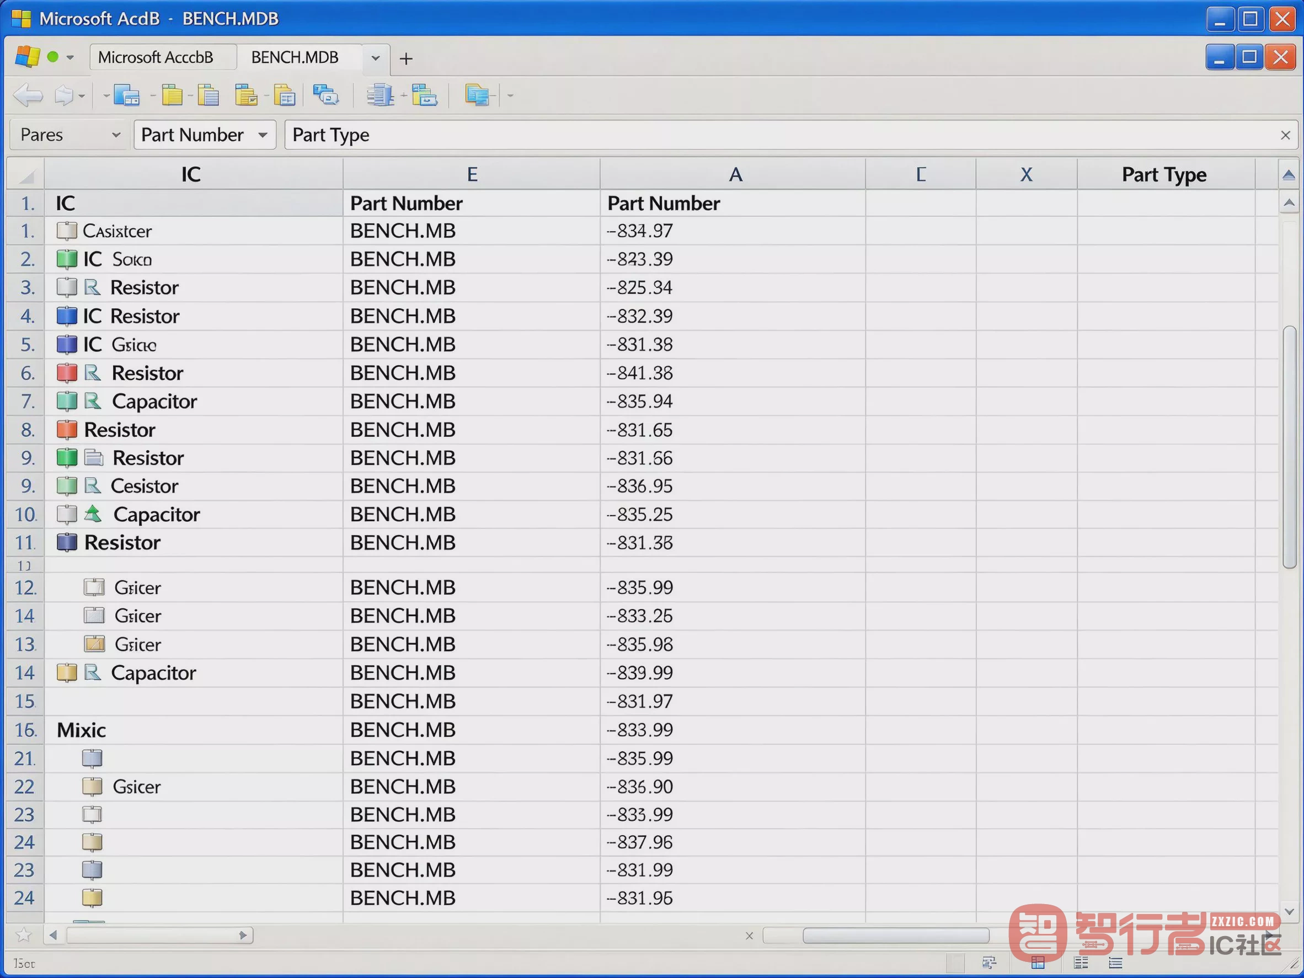Image resolution: width=1304 pixels, height=978 pixels.
Task: Click the green status dot in the header
Action: [52, 57]
